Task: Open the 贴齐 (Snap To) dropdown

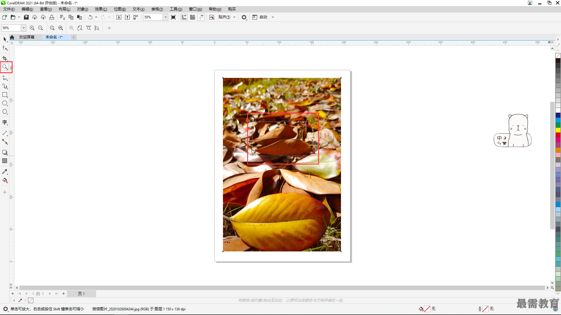Action: pos(234,17)
